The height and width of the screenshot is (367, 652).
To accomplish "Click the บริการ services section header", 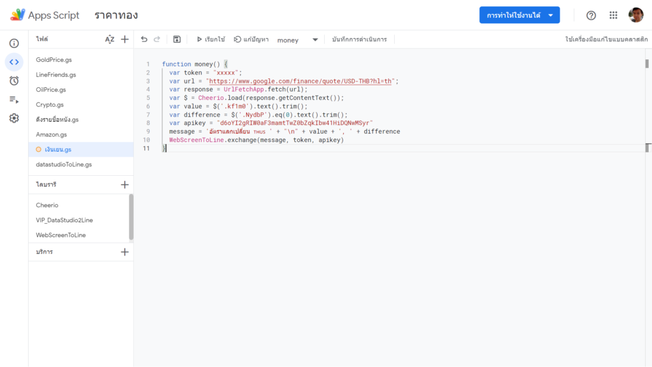I will [45, 252].
